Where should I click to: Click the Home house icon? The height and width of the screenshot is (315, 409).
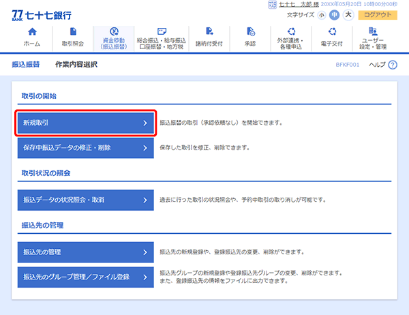(x=31, y=32)
